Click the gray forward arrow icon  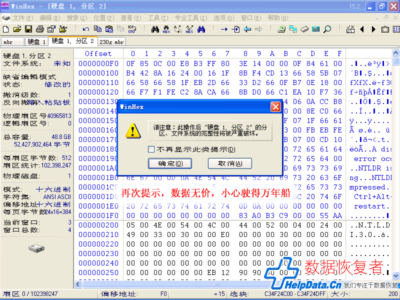tap(258, 29)
